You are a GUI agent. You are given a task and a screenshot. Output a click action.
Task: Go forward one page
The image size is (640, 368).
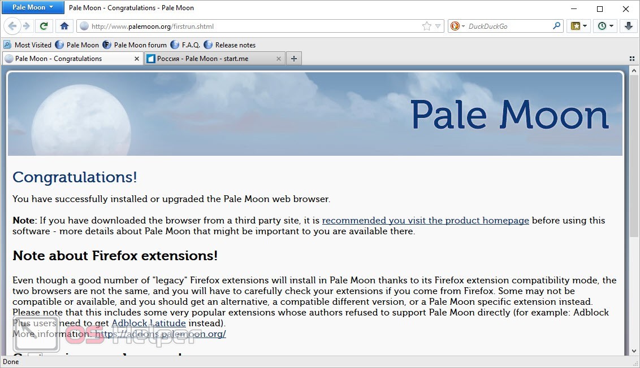pyautogui.click(x=27, y=26)
